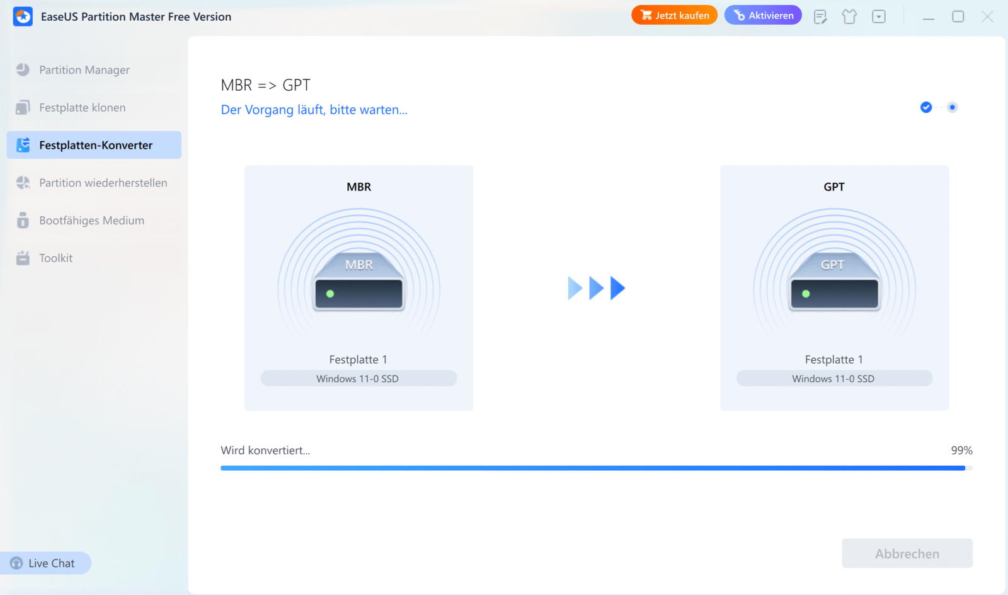The height and width of the screenshot is (595, 1008).
Task: Select Partition Manager in the sidebar
Action: (84, 69)
